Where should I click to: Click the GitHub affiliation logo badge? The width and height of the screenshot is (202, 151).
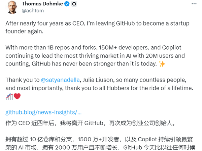pos(74,4)
